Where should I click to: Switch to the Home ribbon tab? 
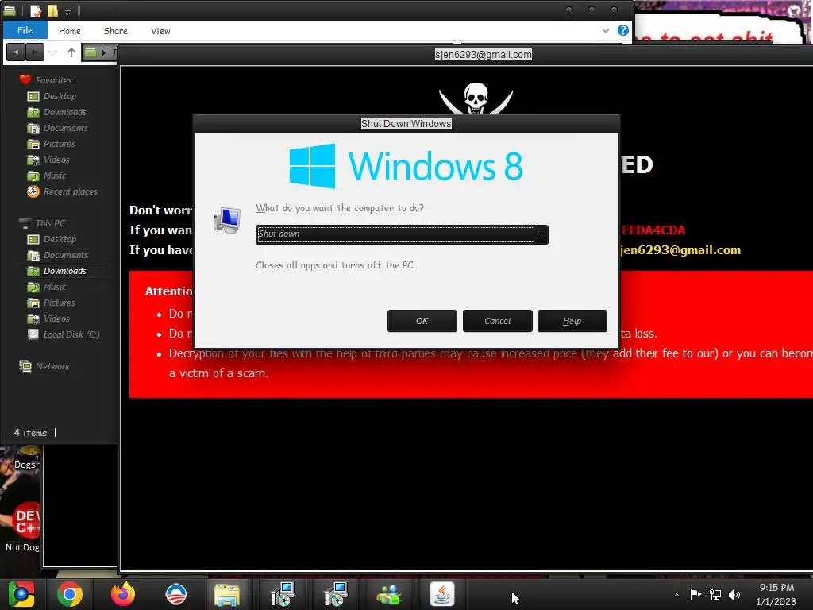click(x=70, y=31)
